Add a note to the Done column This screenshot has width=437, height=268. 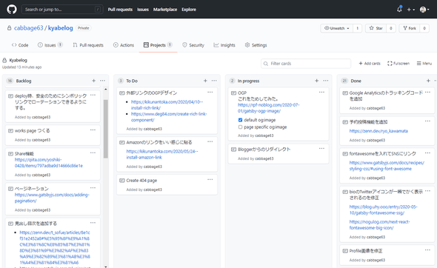click(428, 81)
